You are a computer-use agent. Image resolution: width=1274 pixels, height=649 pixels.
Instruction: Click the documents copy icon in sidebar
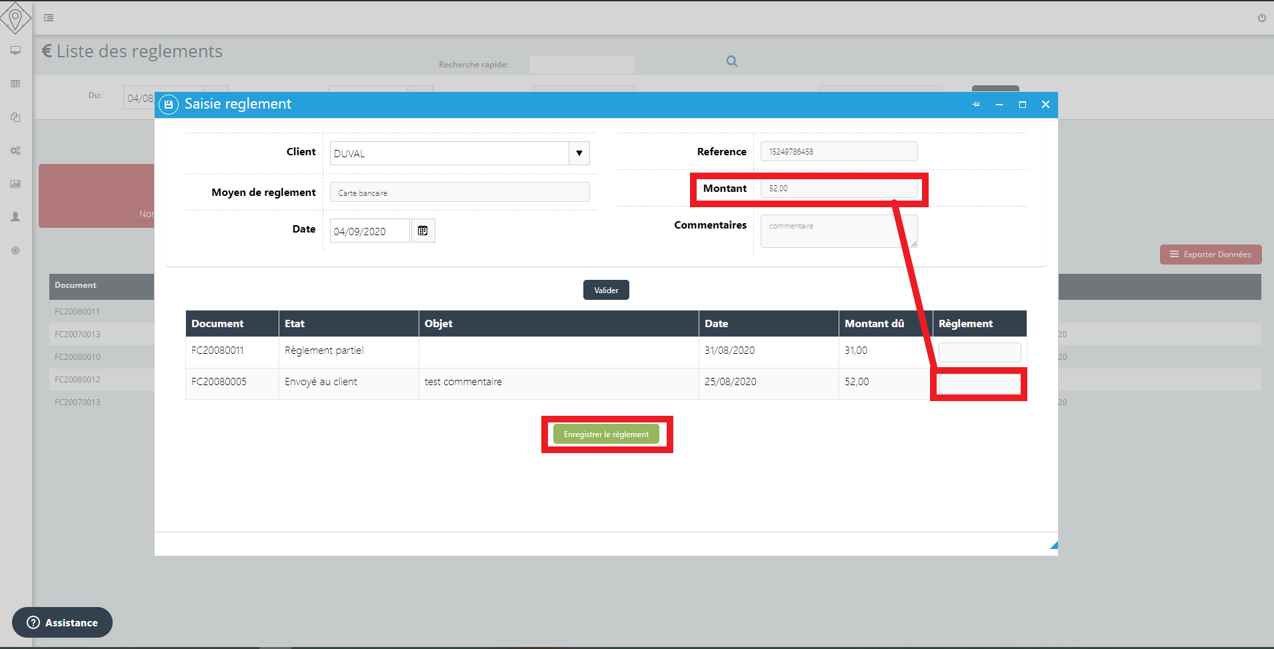tap(15, 117)
